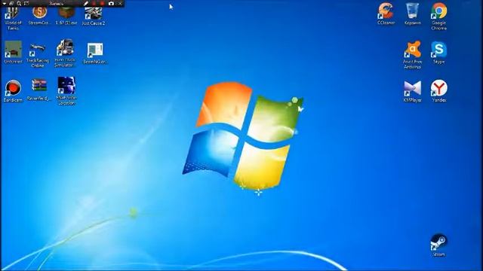Launch Track Racing Online shortcut
Screen dimensions: 483x271
click(x=38, y=55)
